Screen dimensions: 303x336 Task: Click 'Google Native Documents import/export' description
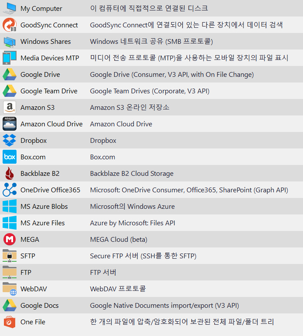(x=164, y=306)
